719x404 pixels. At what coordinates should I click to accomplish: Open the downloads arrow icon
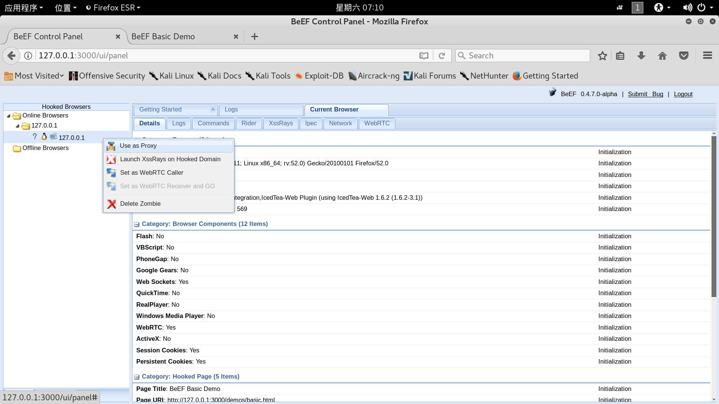point(641,56)
